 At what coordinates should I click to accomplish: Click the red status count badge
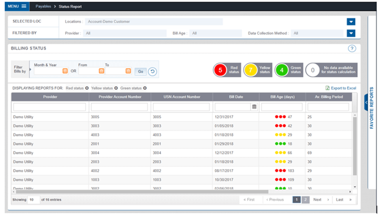[x=220, y=70]
